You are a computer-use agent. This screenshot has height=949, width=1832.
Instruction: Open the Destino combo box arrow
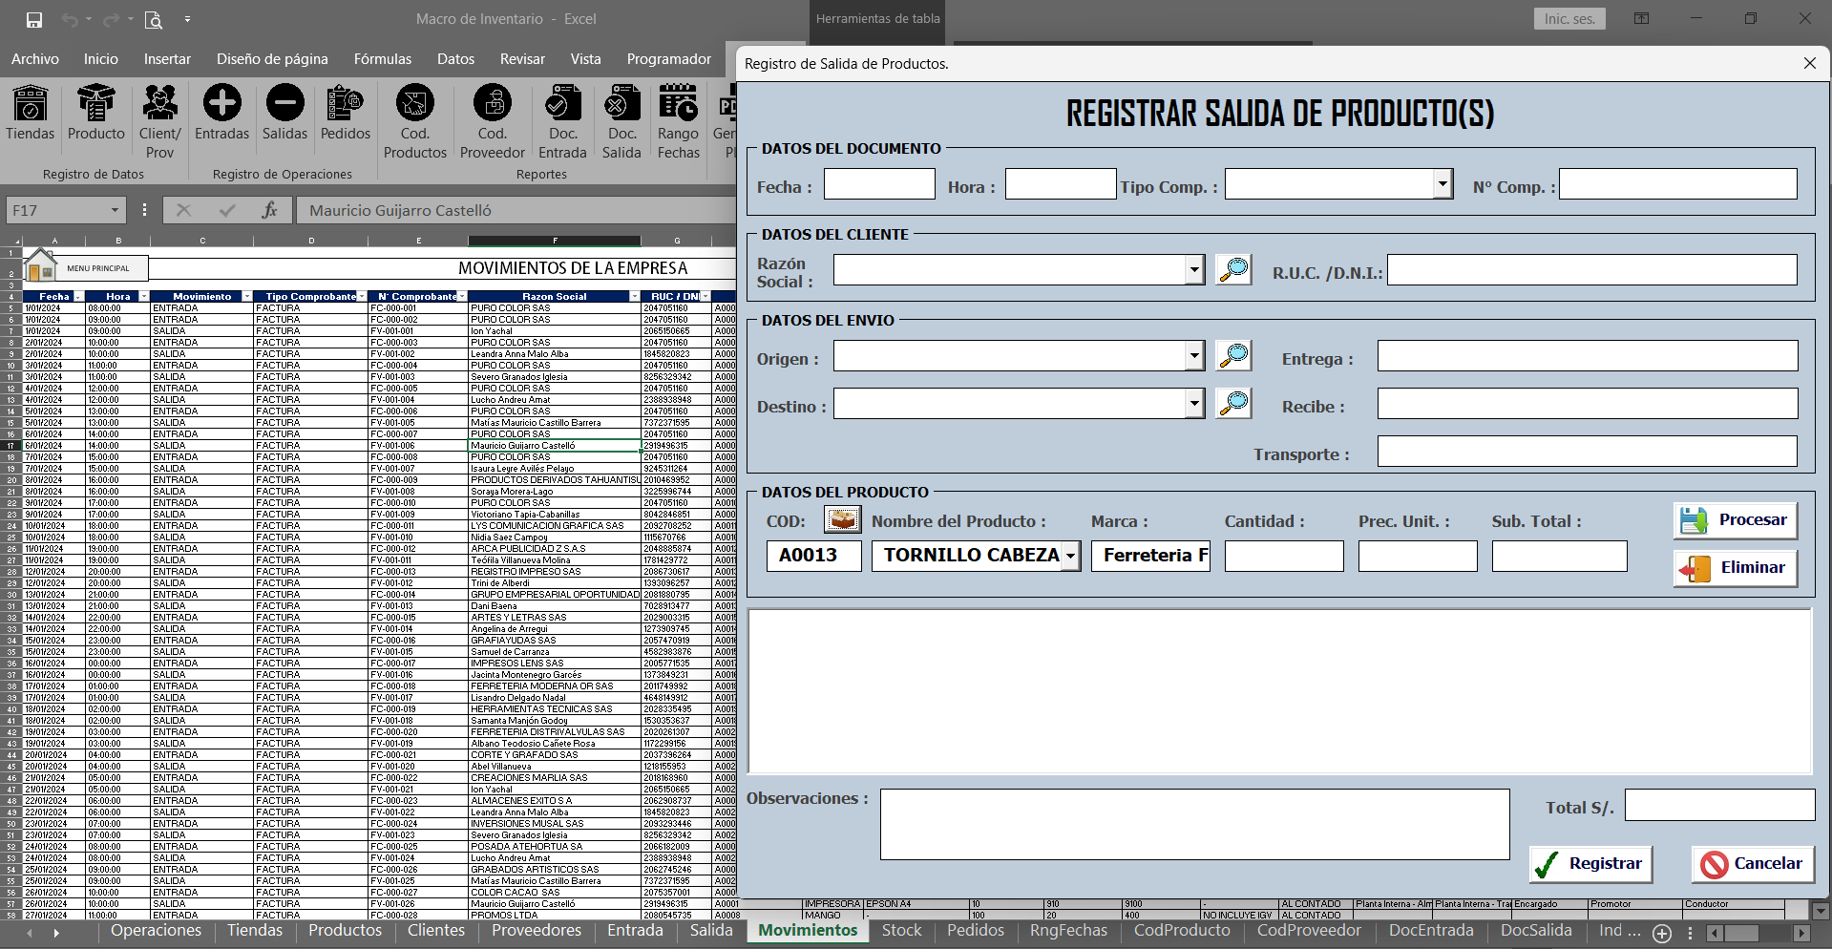coord(1194,404)
